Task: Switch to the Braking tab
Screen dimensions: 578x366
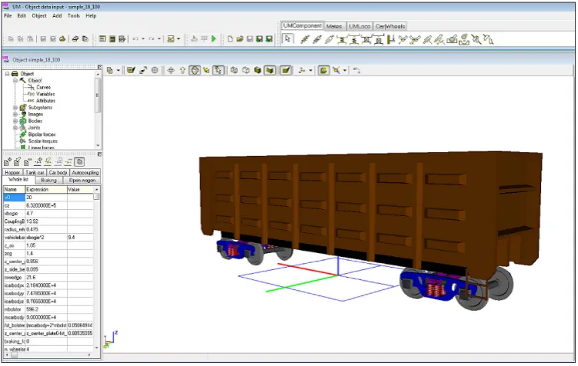Action: (x=48, y=181)
